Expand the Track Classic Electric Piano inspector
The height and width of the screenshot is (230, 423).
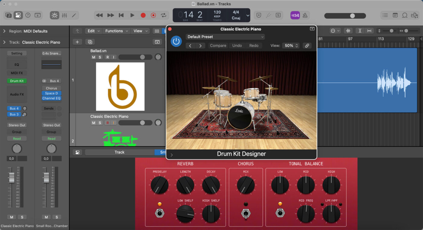click(x=4, y=42)
